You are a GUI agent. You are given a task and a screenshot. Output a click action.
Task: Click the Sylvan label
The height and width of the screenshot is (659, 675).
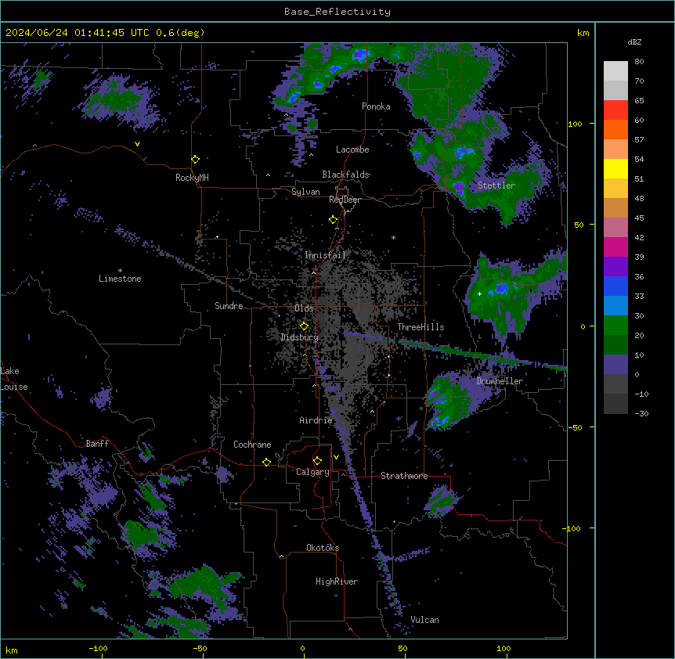click(x=305, y=192)
